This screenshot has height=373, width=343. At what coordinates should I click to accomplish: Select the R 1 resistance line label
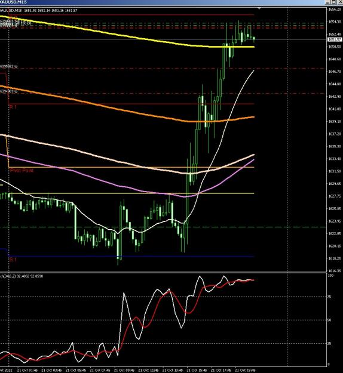[x=13, y=107]
